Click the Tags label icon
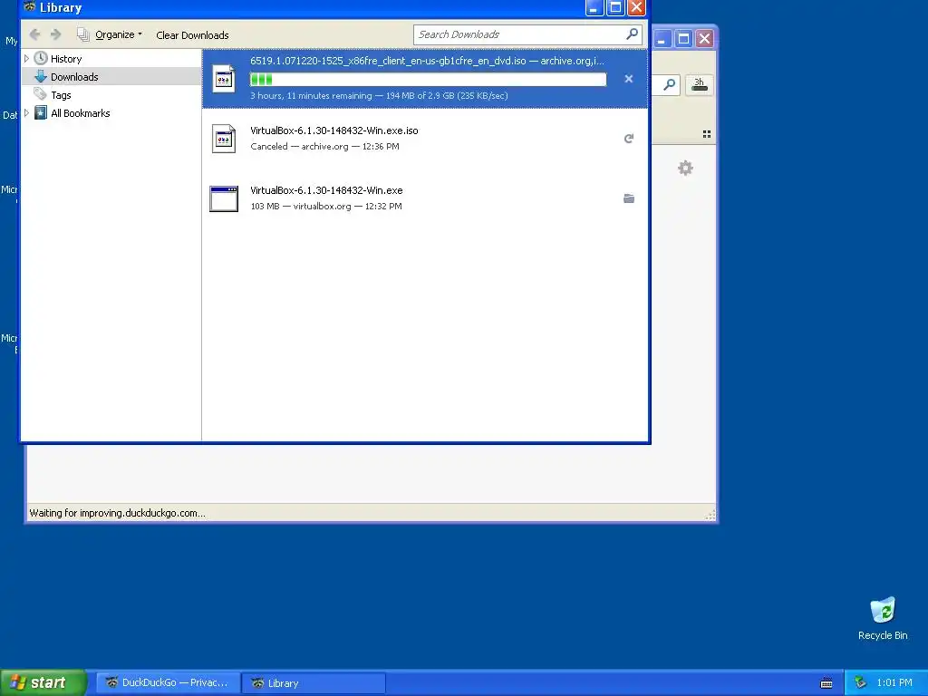The height and width of the screenshot is (696, 928). coord(40,94)
